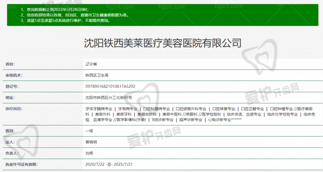Click 牙体牙髓病专业 in the department list
The width and height of the screenshot is (323, 172).
[x=99, y=109]
